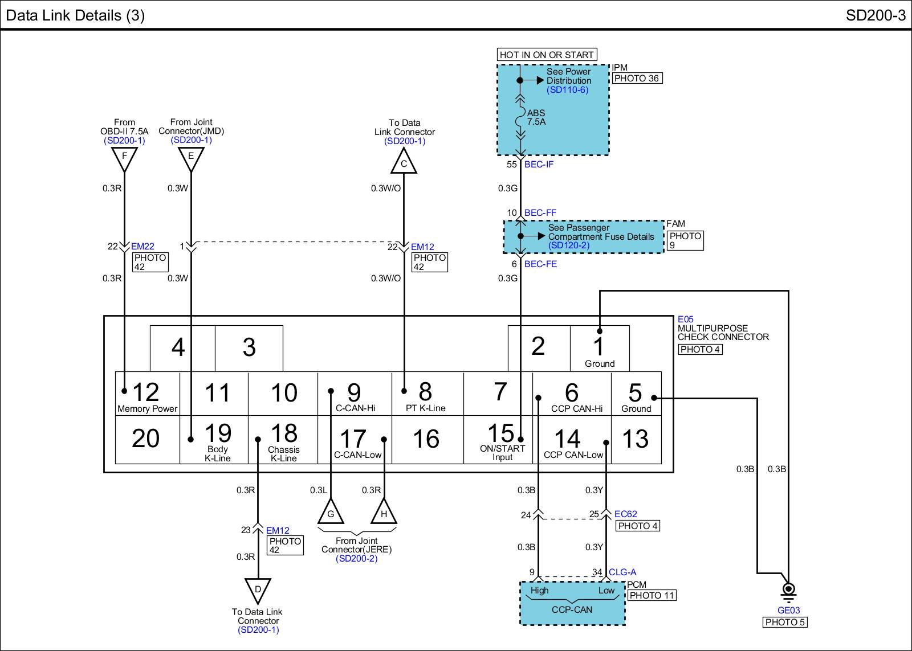Open the PHOTO 9 box beside FAM
Image resolution: width=912 pixels, height=651 pixels.
[x=685, y=240]
